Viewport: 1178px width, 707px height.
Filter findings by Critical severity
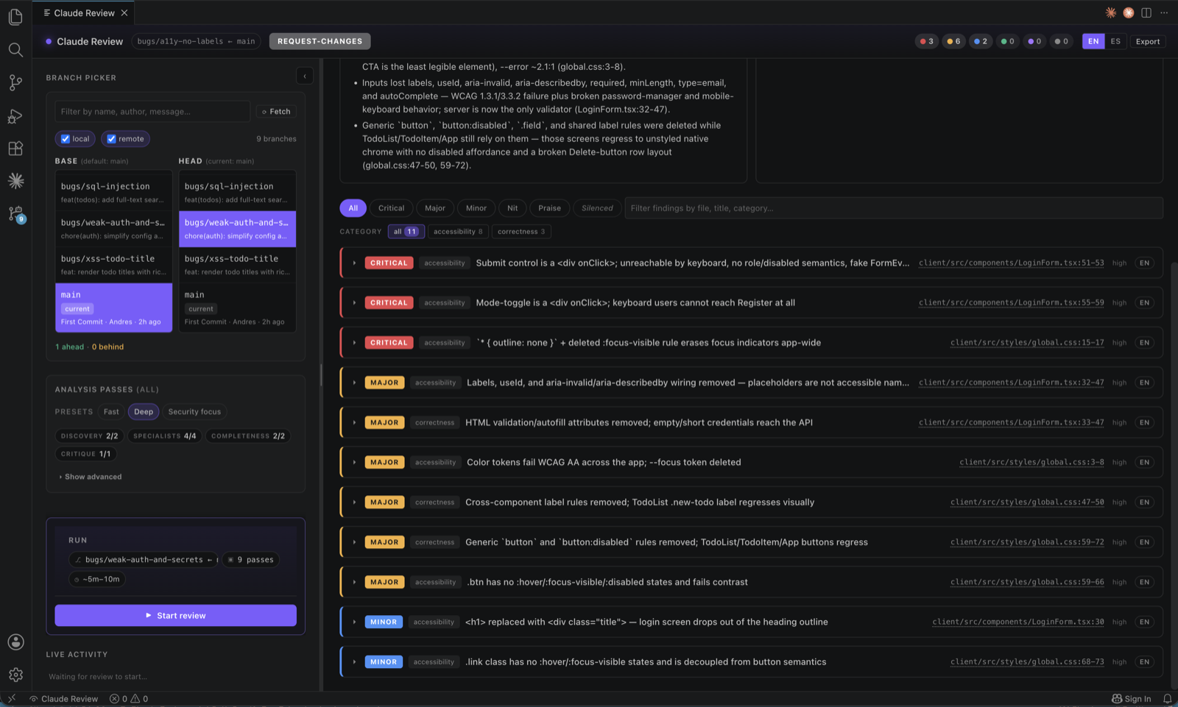coord(391,208)
